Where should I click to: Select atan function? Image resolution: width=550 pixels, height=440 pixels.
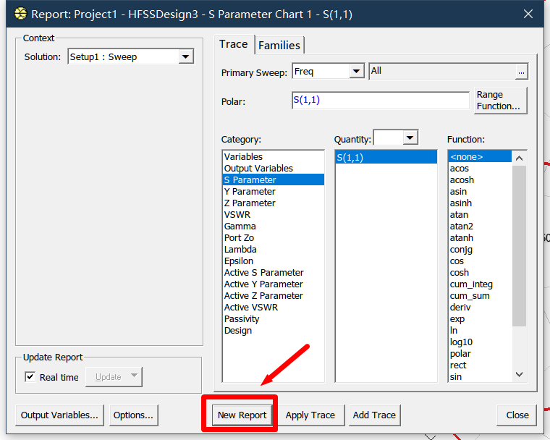(480, 214)
